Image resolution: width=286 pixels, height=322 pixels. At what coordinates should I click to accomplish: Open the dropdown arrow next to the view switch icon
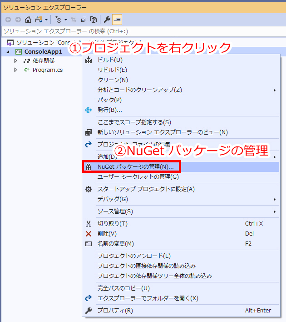click(x=46, y=20)
